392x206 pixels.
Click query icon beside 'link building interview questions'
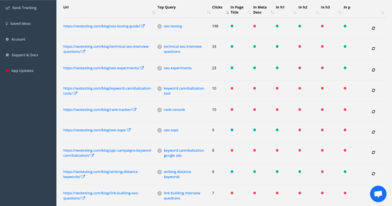pos(160,193)
